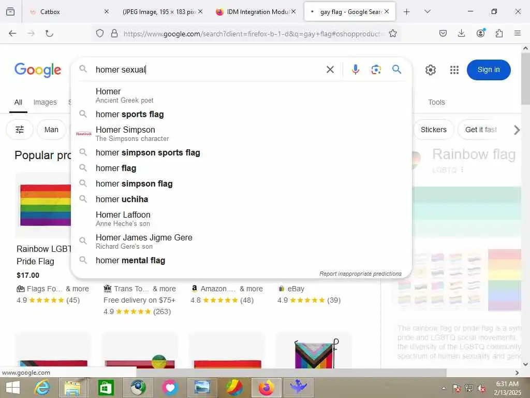The image size is (530, 398).
Task: Click the Google logo
Action: click(38, 70)
